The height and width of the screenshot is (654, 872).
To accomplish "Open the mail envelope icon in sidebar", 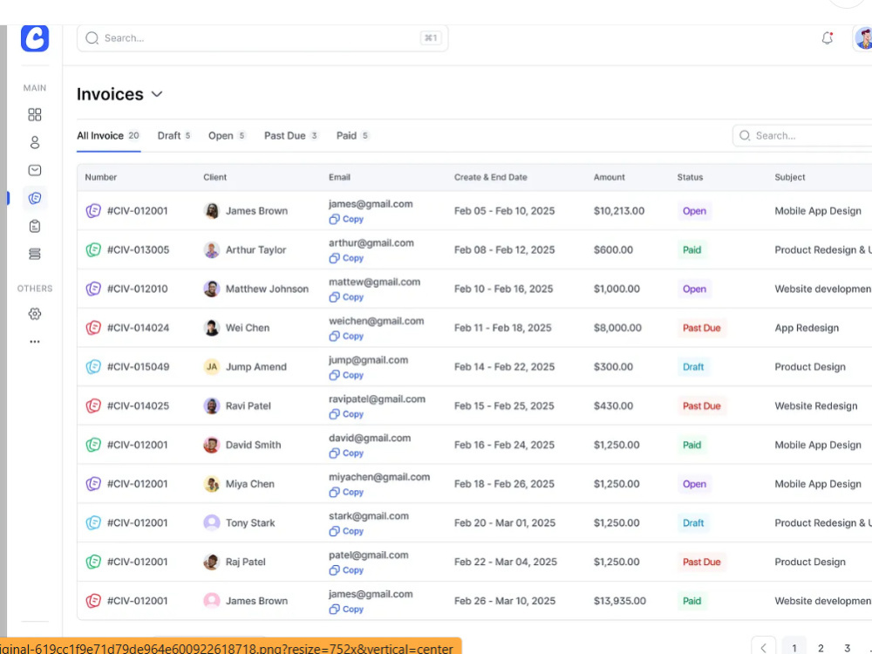I will 35,170.
